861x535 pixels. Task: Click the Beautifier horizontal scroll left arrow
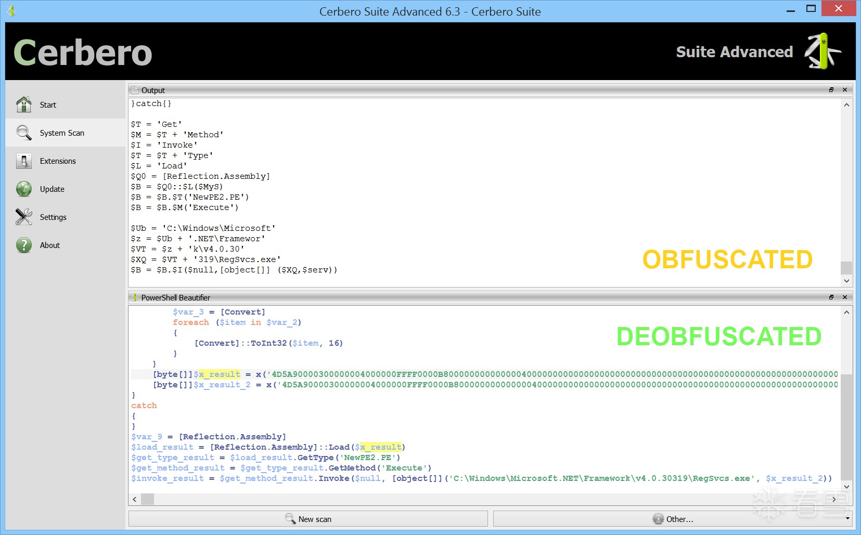(x=135, y=499)
